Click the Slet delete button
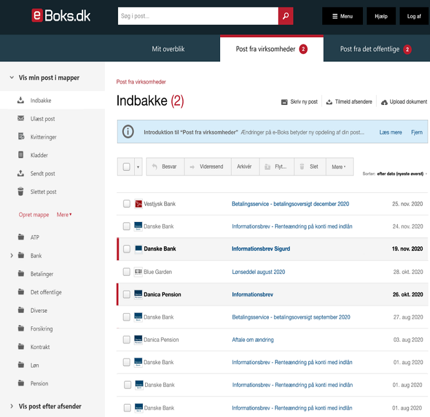This screenshot has width=430, height=417. tap(310, 166)
